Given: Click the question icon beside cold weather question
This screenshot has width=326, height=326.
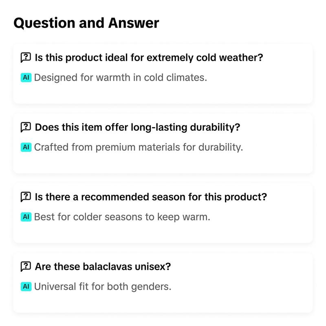Looking at the screenshot, I should 26,57.
